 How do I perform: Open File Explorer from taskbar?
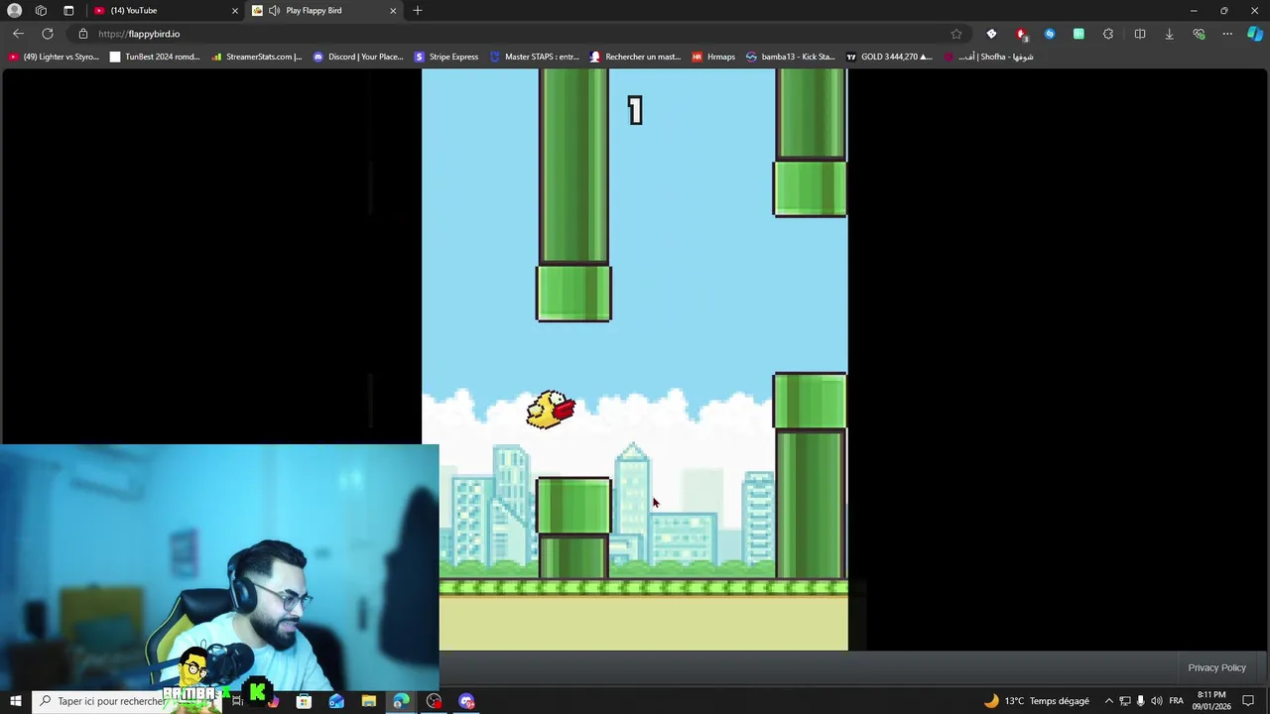(369, 701)
